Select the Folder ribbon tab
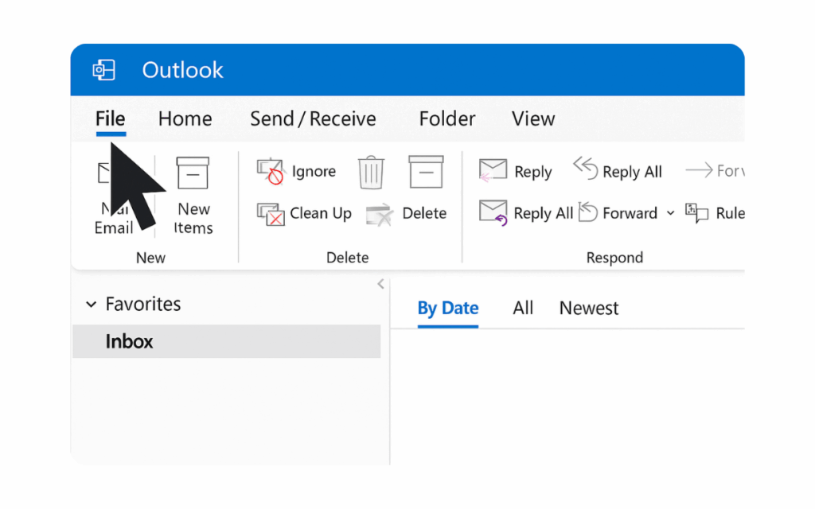This screenshot has width=815, height=509. (x=447, y=119)
